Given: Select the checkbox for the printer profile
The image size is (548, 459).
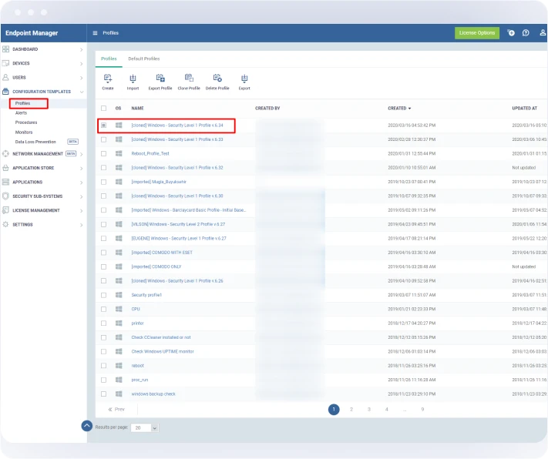Looking at the screenshot, I should point(104,323).
